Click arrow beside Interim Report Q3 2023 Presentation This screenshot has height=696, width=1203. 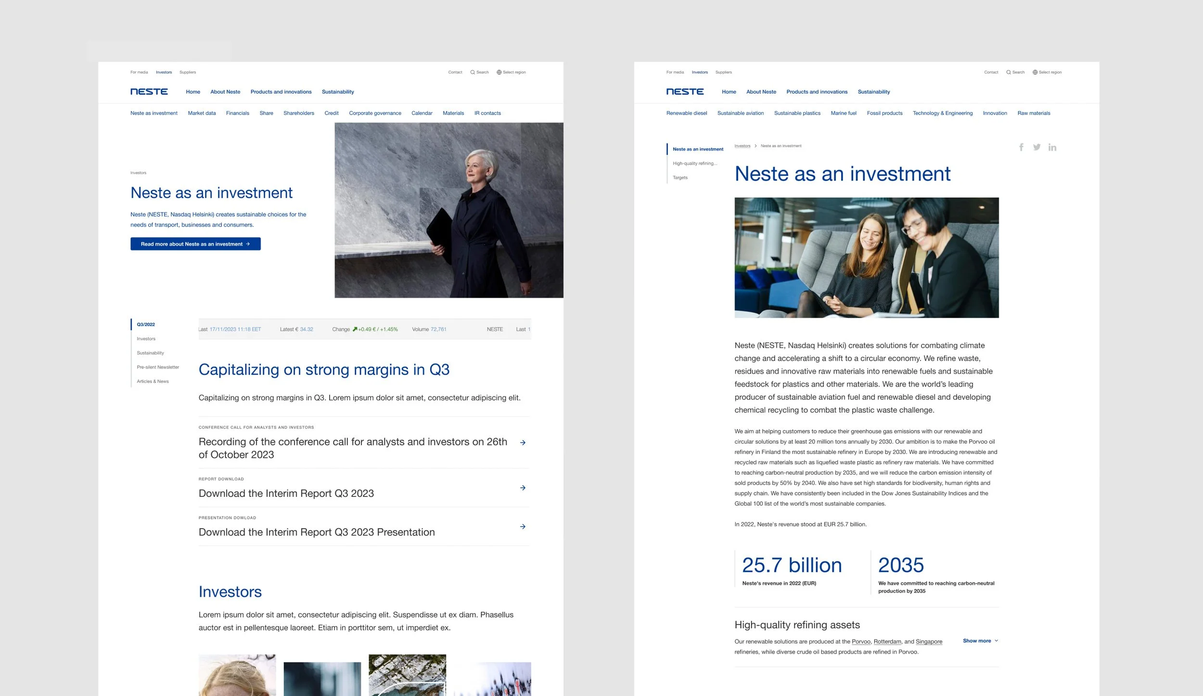tap(523, 527)
